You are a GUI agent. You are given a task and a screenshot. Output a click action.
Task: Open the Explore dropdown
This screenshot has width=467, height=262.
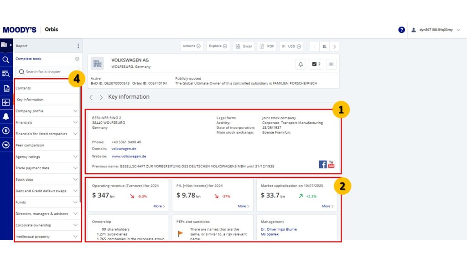pos(218,46)
